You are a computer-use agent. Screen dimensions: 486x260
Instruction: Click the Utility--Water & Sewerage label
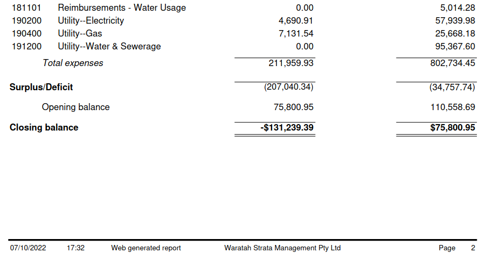click(109, 46)
